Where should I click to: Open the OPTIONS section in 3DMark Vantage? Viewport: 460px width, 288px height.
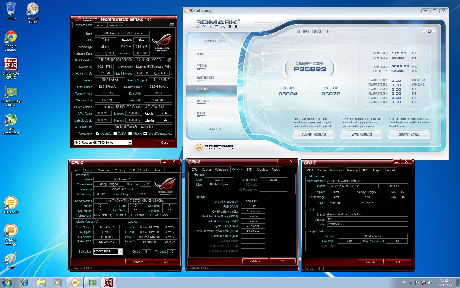(202, 66)
